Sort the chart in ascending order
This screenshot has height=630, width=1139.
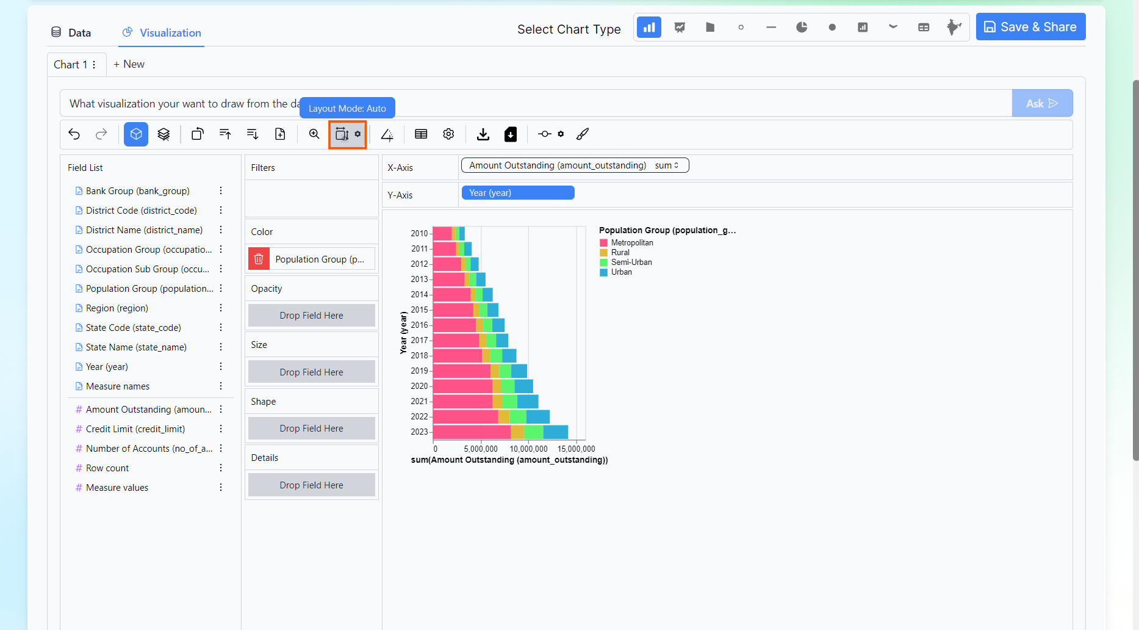point(225,134)
